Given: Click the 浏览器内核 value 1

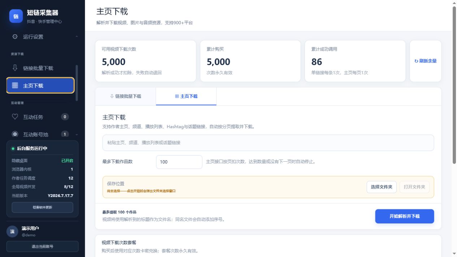Looking at the screenshot, I should tap(72, 169).
